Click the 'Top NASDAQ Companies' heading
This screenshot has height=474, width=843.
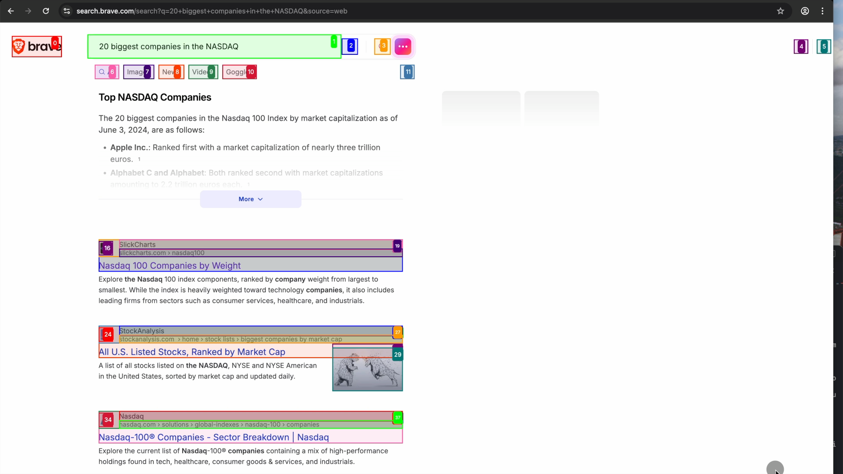[x=155, y=97]
